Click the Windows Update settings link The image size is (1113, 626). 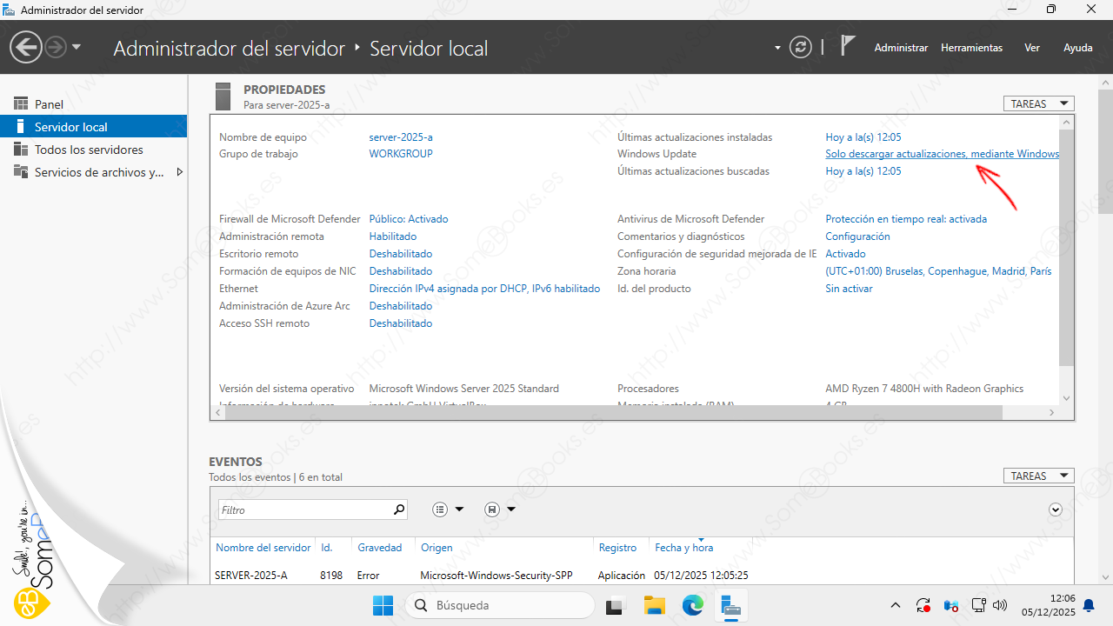coord(942,154)
